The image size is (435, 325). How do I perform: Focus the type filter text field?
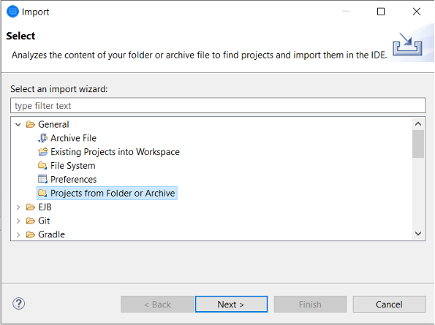coord(218,106)
